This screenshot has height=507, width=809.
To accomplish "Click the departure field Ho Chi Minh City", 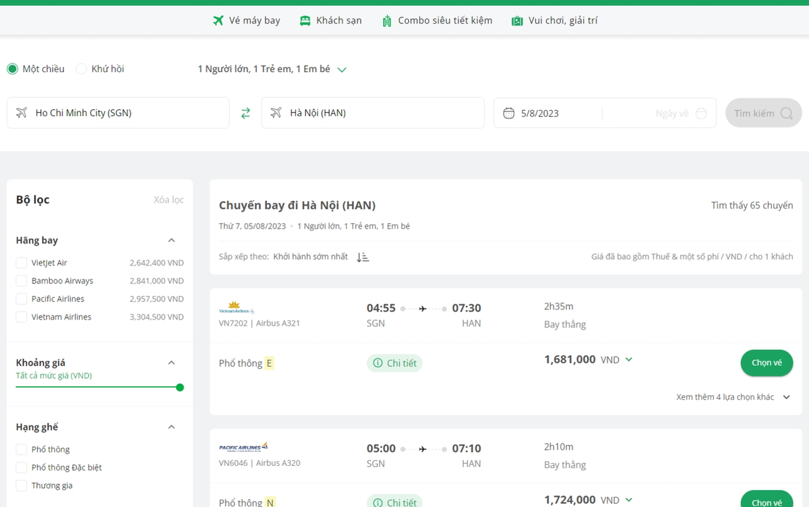I will (x=118, y=113).
